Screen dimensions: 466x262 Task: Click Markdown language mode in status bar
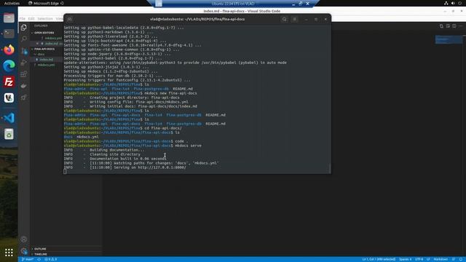click(x=441, y=259)
